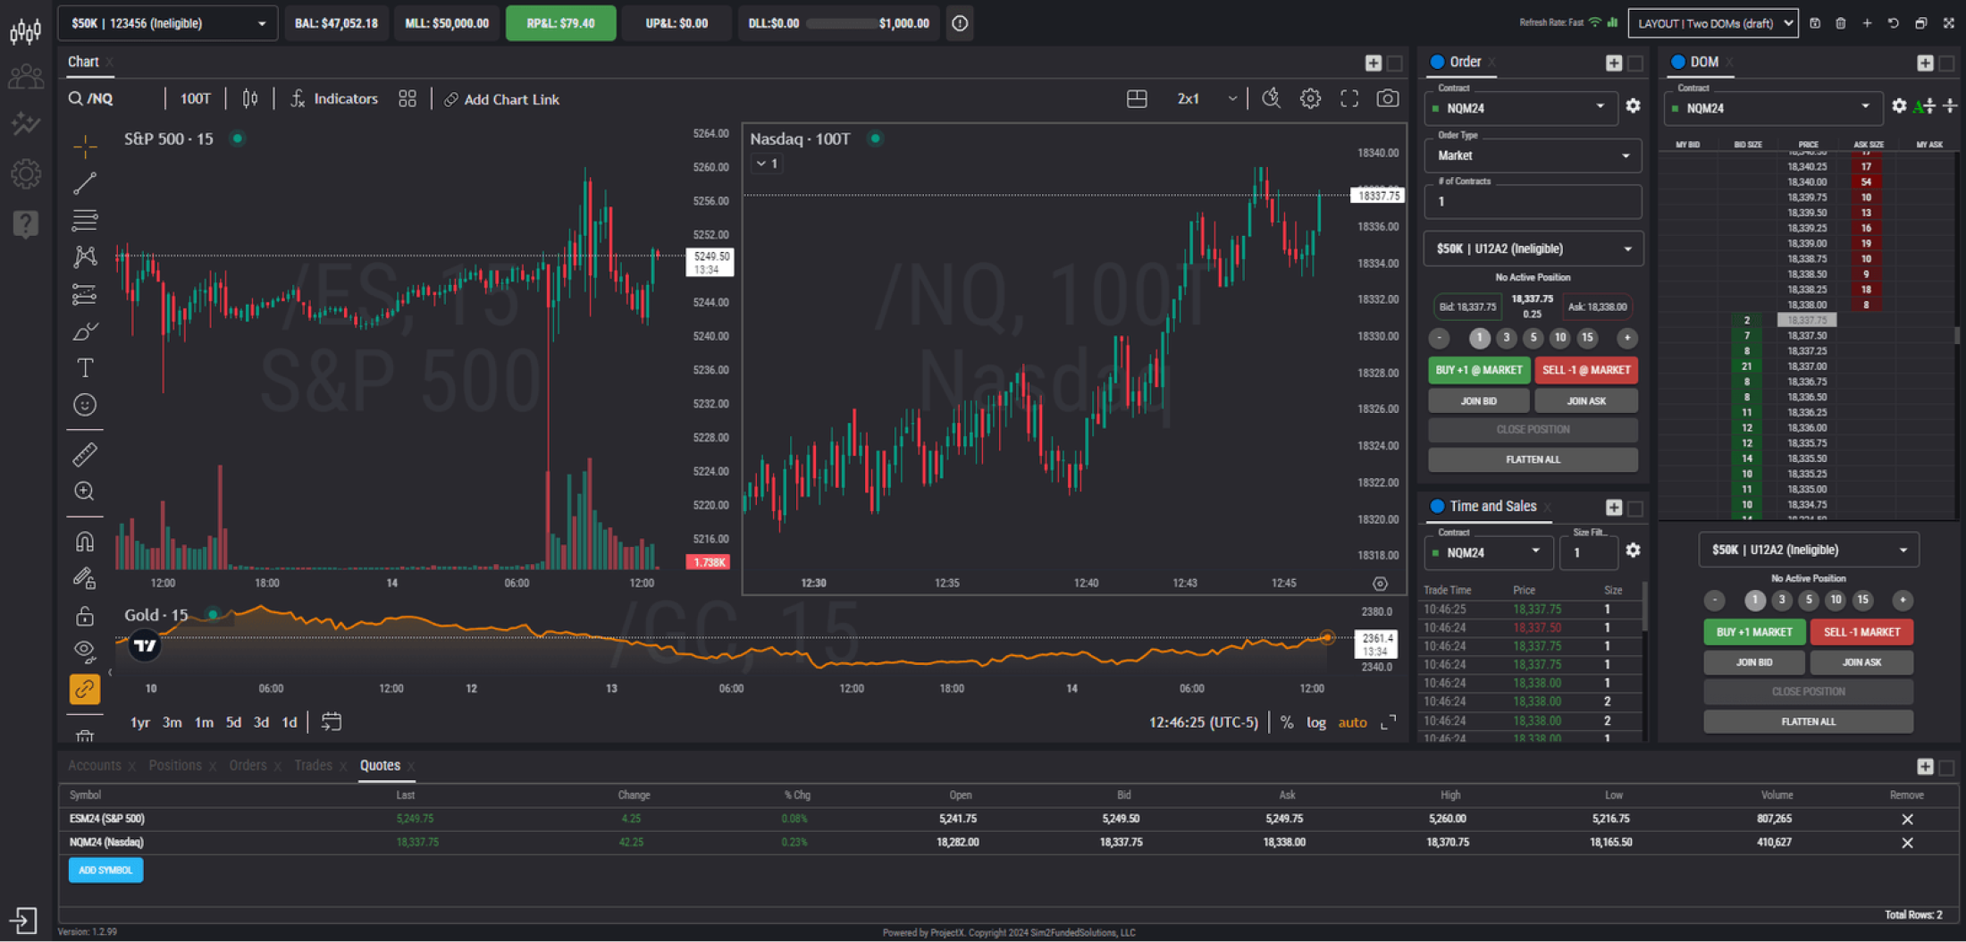
Task: Select the crosshair cursor tool
Action: (85, 146)
